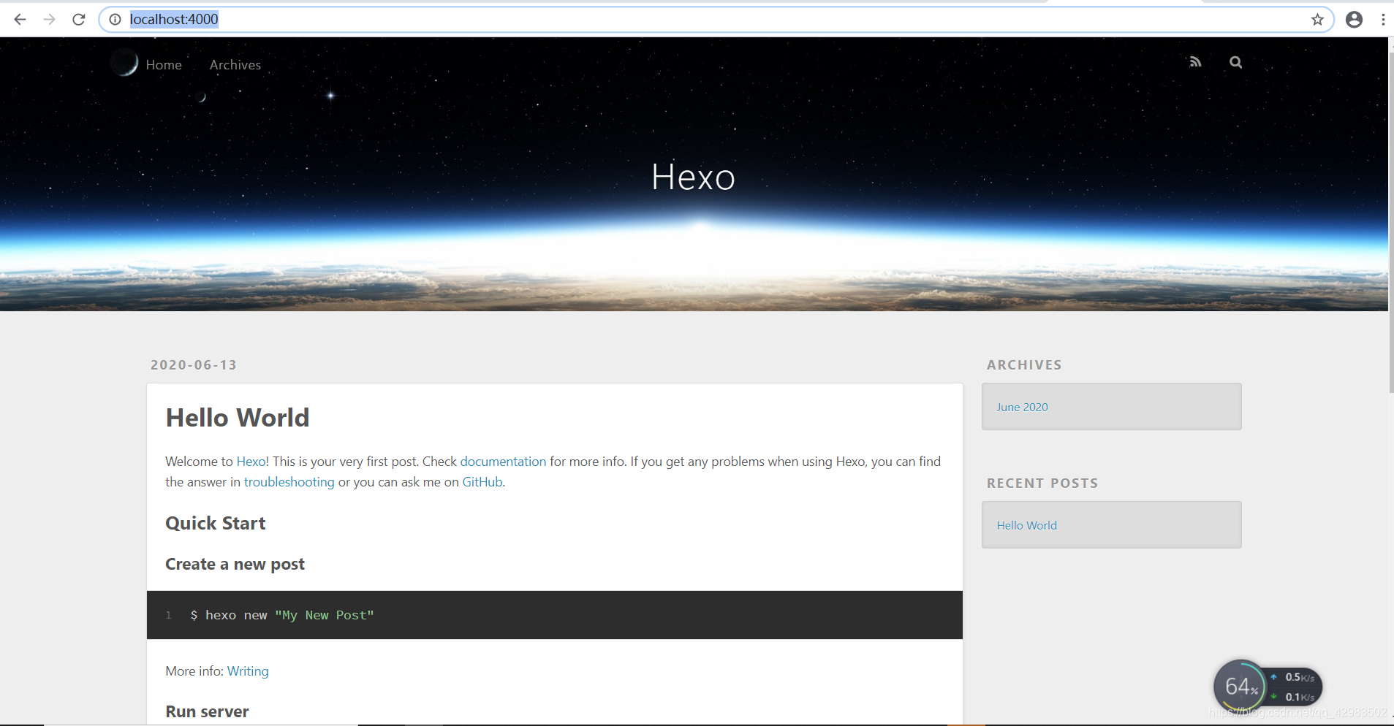
Task: Bookmark this page with the star icon
Action: 1317,20
